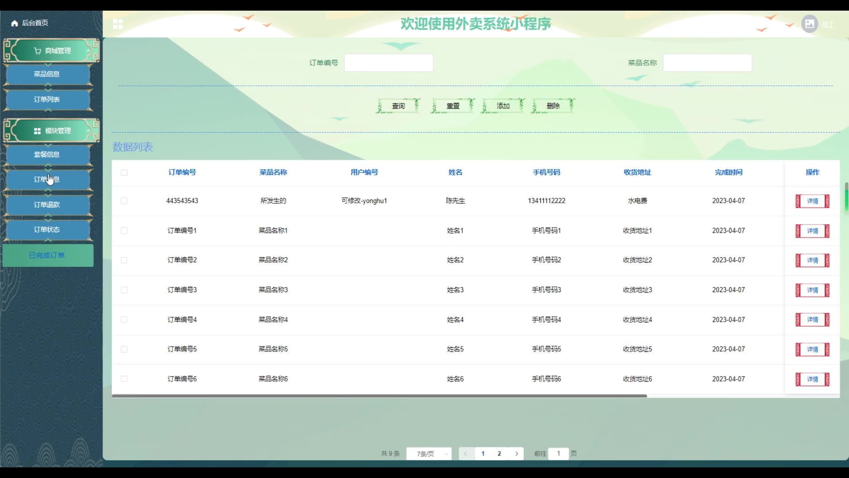Open 详情 for order 443543543
This screenshot has width=849, height=478.
tap(812, 201)
